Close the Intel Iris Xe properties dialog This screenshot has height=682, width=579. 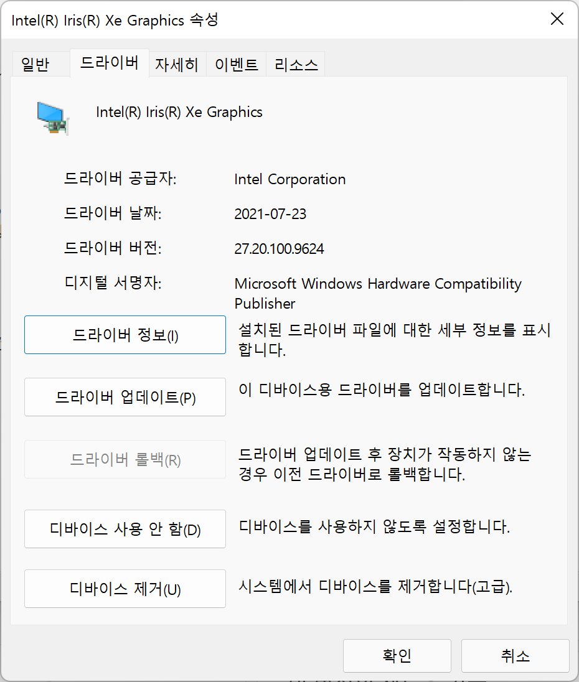coord(557,19)
